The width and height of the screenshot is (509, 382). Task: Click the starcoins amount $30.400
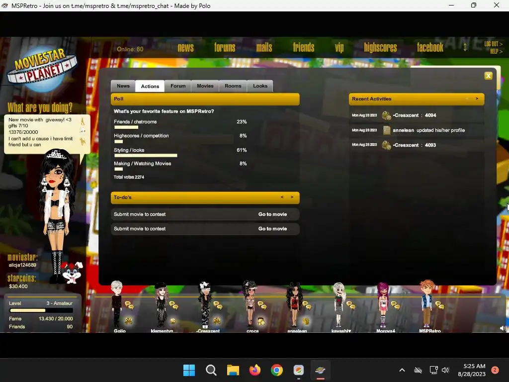tap(18, 286)
